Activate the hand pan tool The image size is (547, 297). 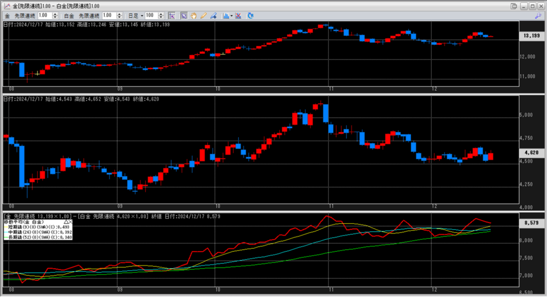[x=193, y=15]
